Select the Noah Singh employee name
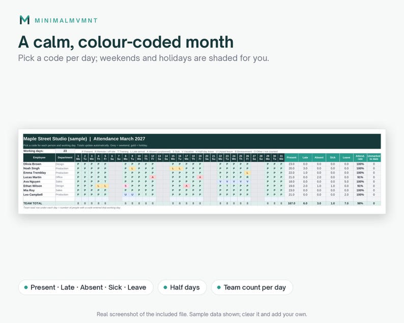This screenshot has width=404, height=323. coord(32,168)
